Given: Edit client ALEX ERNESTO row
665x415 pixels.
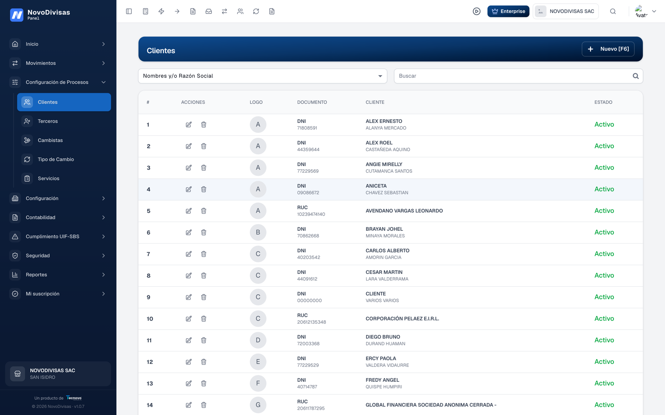Looking at the screenshot, I should click(x=189, y=124).
